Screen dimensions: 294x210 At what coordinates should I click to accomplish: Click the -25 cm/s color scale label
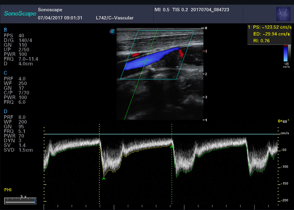point(286,65)
